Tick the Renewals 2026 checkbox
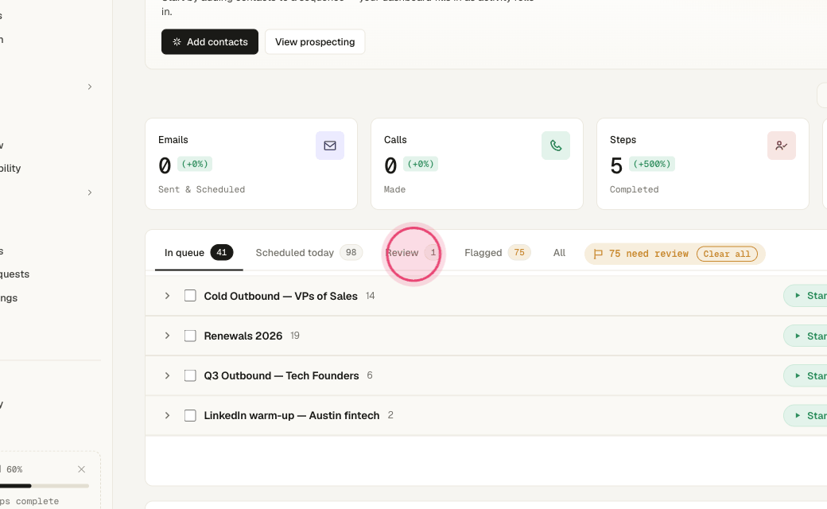 click(x=190, y=336)
